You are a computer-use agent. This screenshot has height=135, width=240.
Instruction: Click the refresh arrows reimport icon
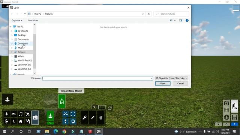point(110,108)
